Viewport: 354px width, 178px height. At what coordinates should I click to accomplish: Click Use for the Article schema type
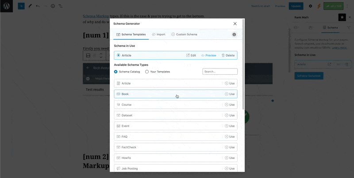[230, 83]
